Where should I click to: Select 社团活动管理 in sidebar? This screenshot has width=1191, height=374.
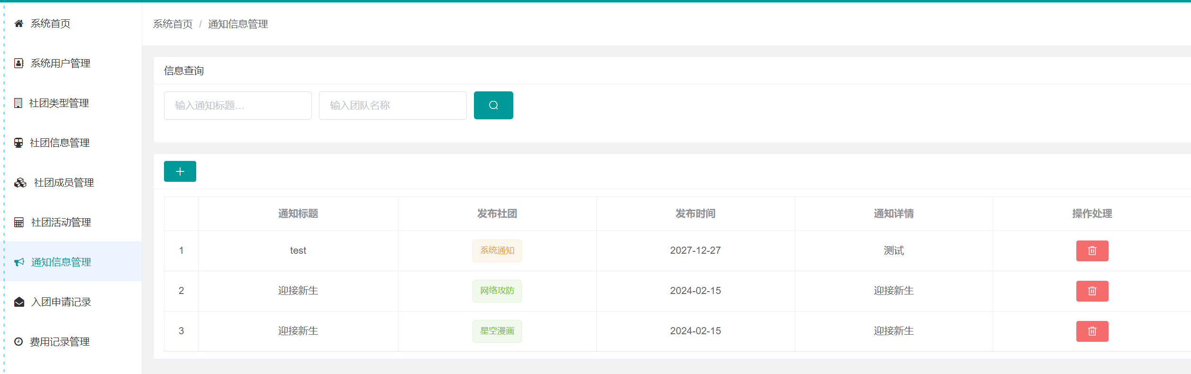click(61, 223)
